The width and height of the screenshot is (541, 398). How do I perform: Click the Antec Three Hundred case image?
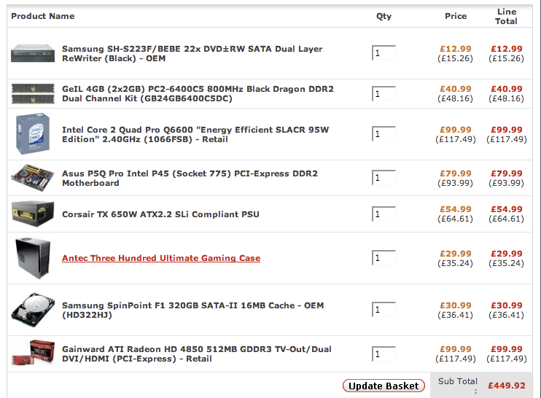pos(33,258)
